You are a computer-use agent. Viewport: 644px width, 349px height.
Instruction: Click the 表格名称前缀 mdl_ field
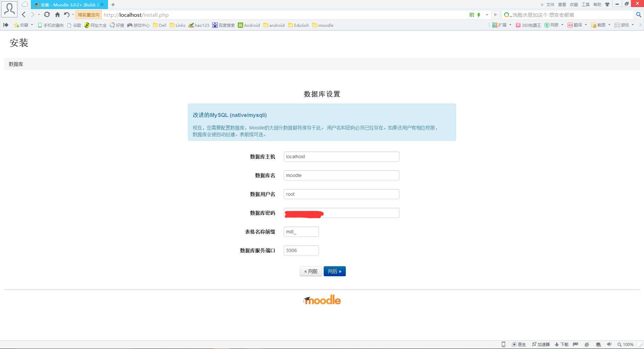[x=301, y=232]
